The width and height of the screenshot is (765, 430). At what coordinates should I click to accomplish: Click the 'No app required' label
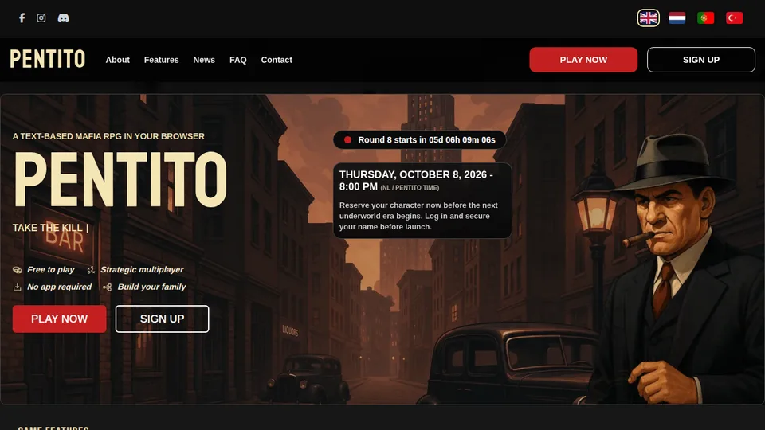coord(60,287)
